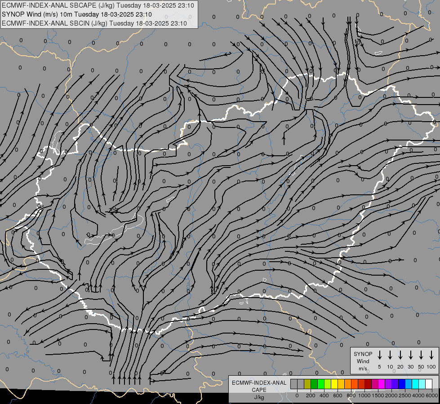Select the bright cyan CAPE legend swatch
Viewport: 440px width, 404px height.
click(x=415, y=384)
